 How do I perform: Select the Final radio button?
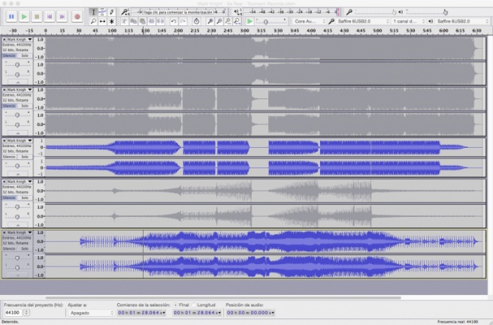point(175,305)
